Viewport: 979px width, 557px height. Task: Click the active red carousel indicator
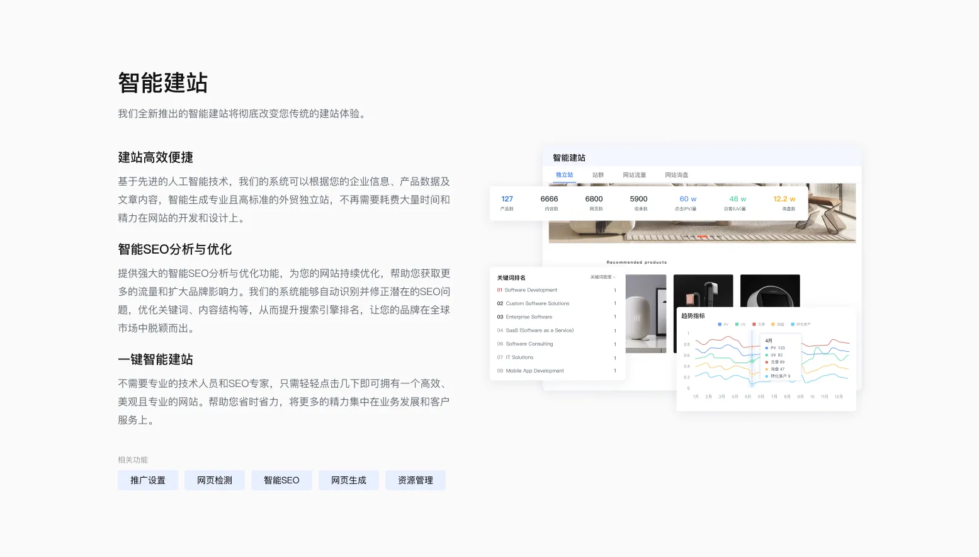pyautogui.click(x=703, y=237)
